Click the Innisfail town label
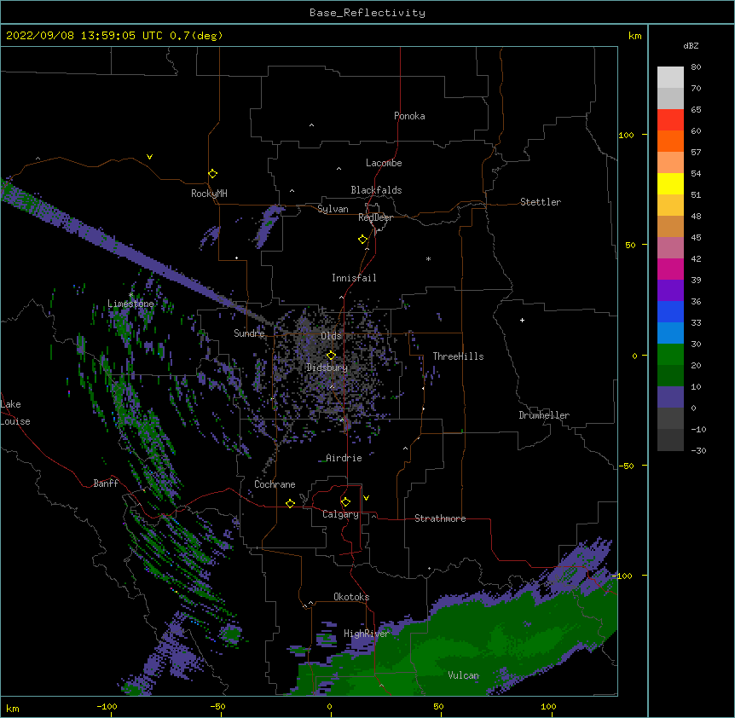 [x=354, y=278]
